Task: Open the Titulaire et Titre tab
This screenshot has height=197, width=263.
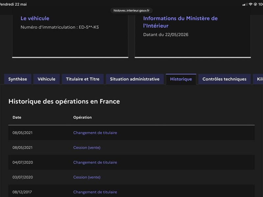Action: click(x=83, y=79)
